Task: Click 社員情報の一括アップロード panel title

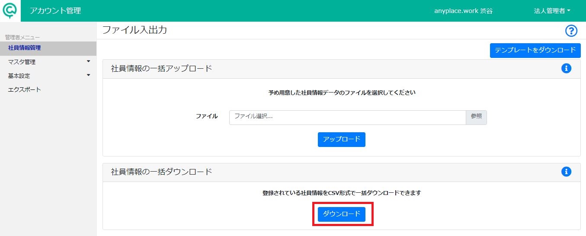Action: pyautogui.click(x=162, y=68)
